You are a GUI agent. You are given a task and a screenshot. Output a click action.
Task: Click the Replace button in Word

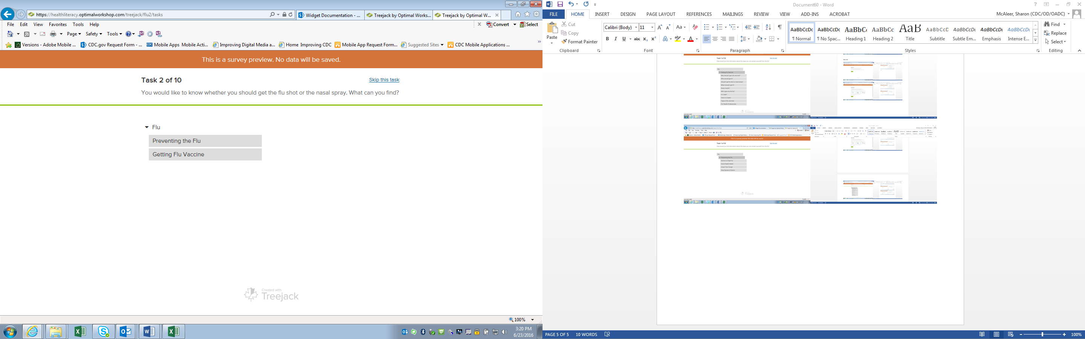coord(1056,33)
